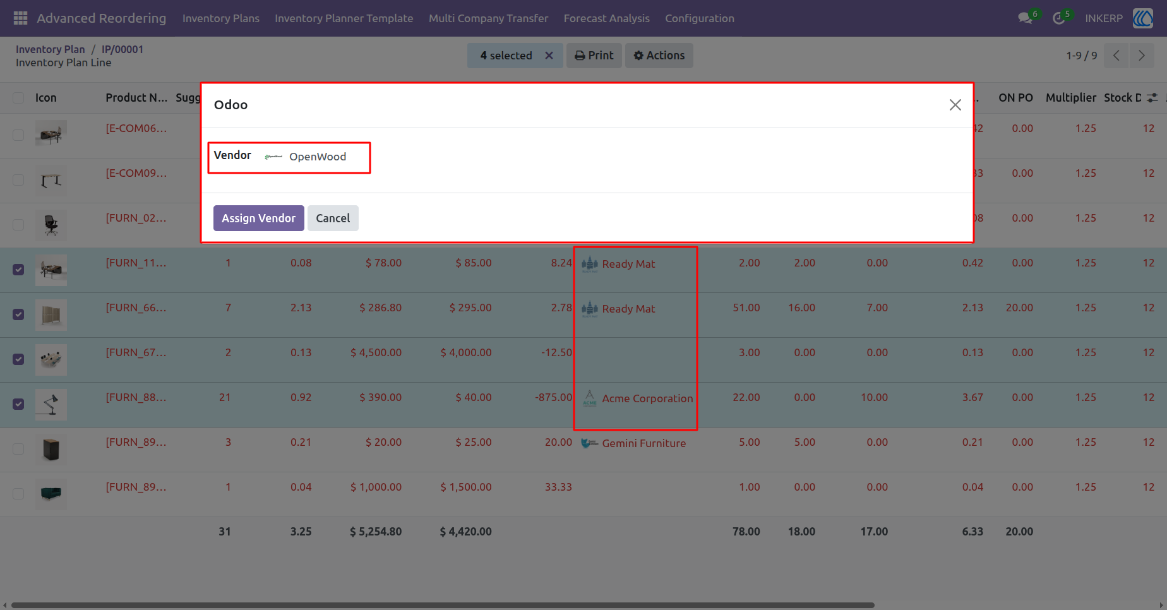Uncheck the FURN_88 row checkbox
The height and width of the screenshot is (610, 1167).
pos(18,404)
